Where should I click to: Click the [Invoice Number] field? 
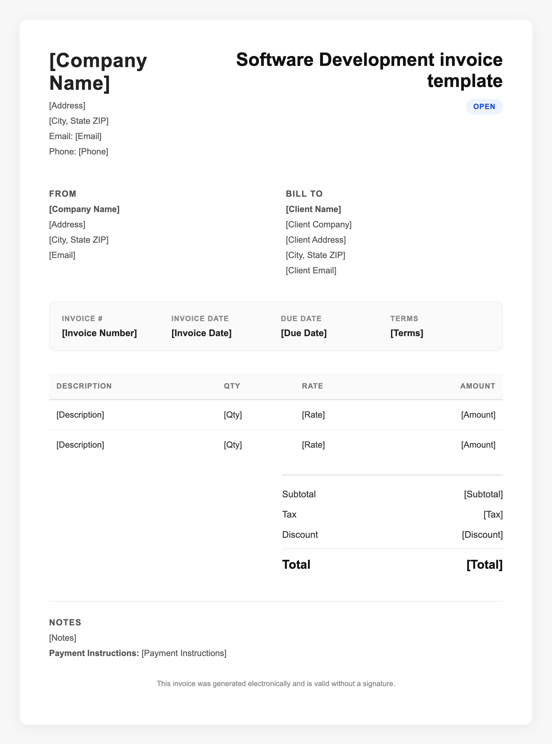pyautogui.click(x=99, y=333)
